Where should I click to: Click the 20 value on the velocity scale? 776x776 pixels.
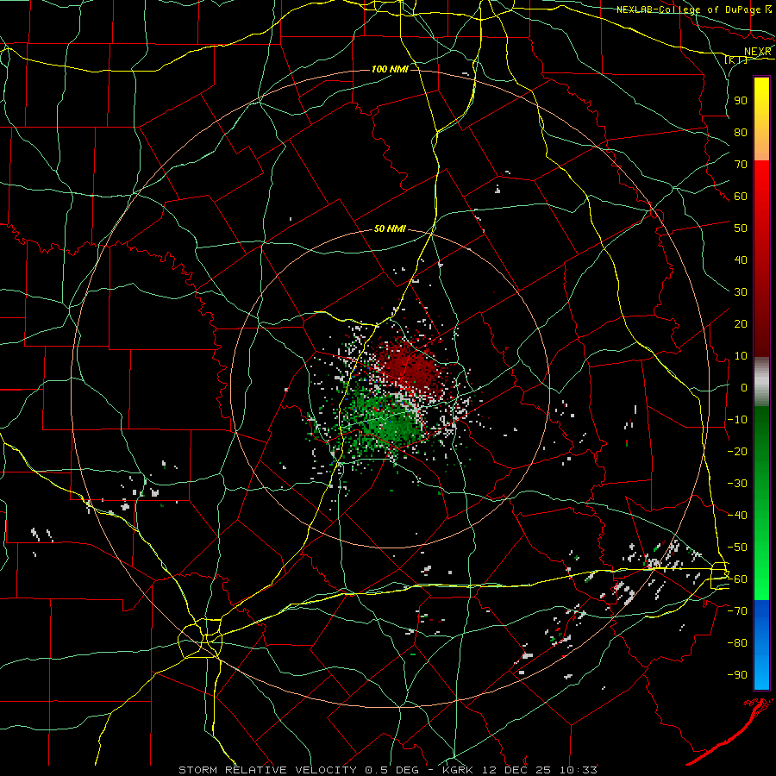(x=741, y=324)
